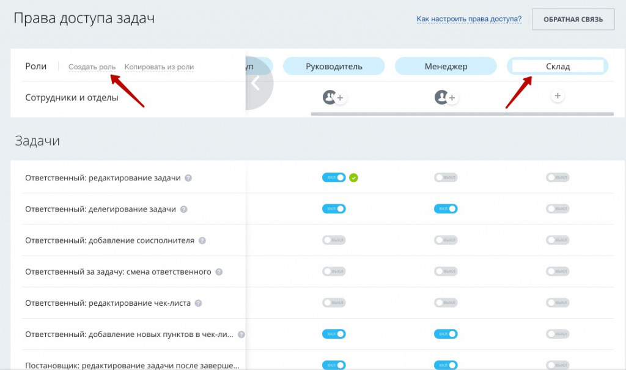This screenshot has width=626, height=370.
Task: Click the horizontal scrollbar under roles
Action: 462,114
